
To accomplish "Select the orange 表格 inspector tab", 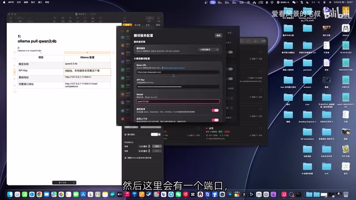I will pyautogui.click(x=127, y=25).
